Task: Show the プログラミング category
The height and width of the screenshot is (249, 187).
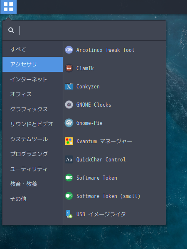Action: tap(32, 154)
